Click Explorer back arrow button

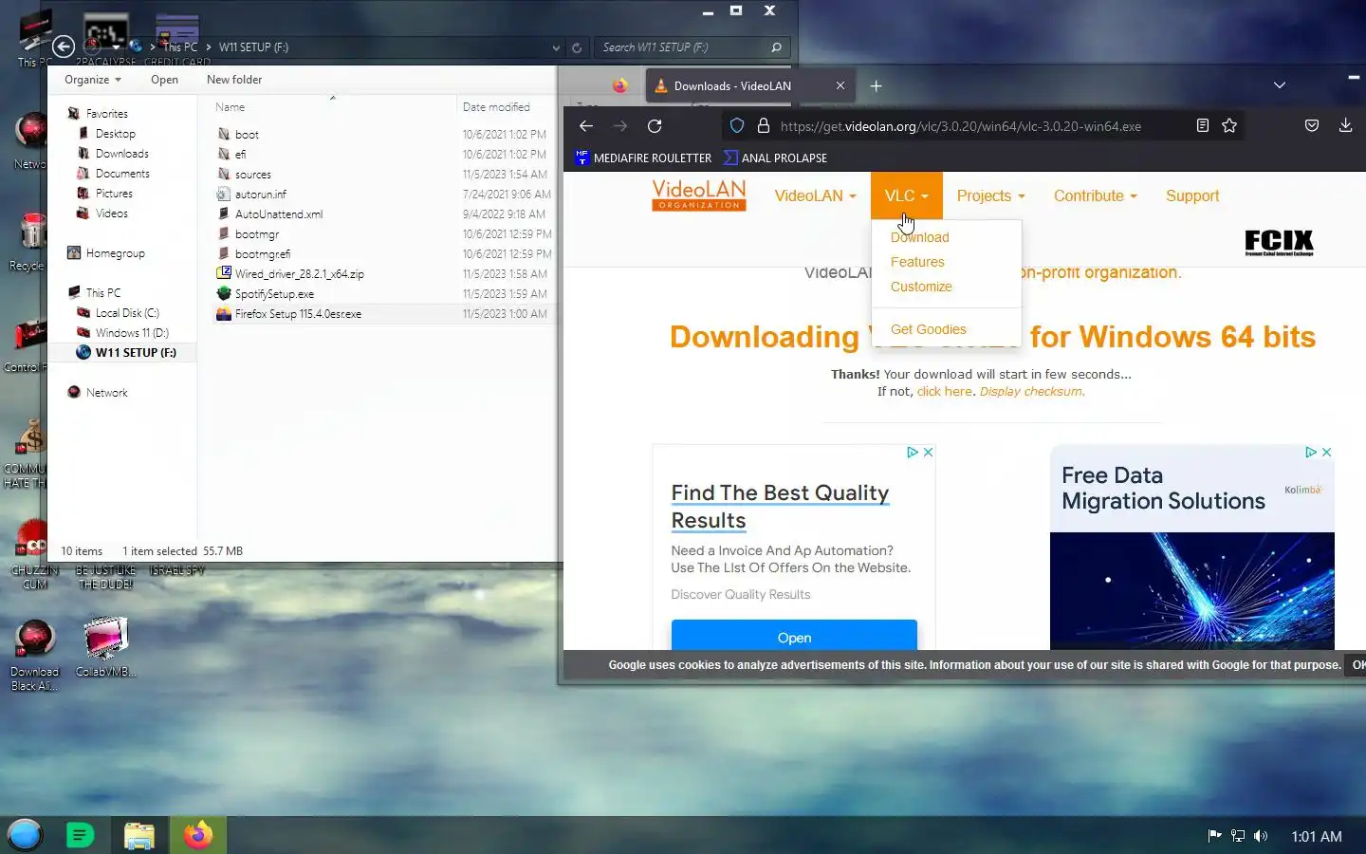coord(64,46)
